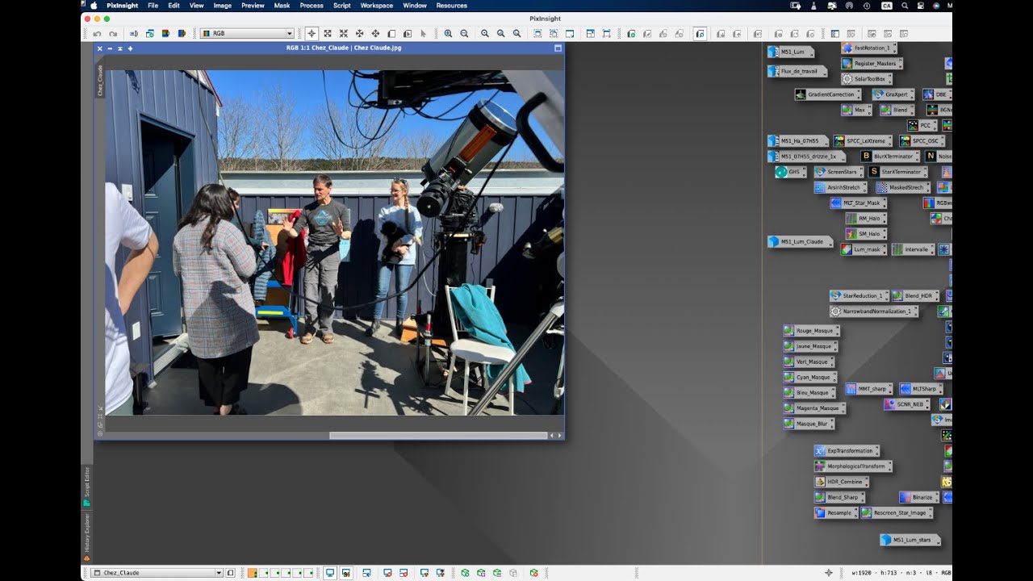Viewport: 1033px width, 581px height.
Task: Open the GraXpert process icon
Action: (893, 94)
